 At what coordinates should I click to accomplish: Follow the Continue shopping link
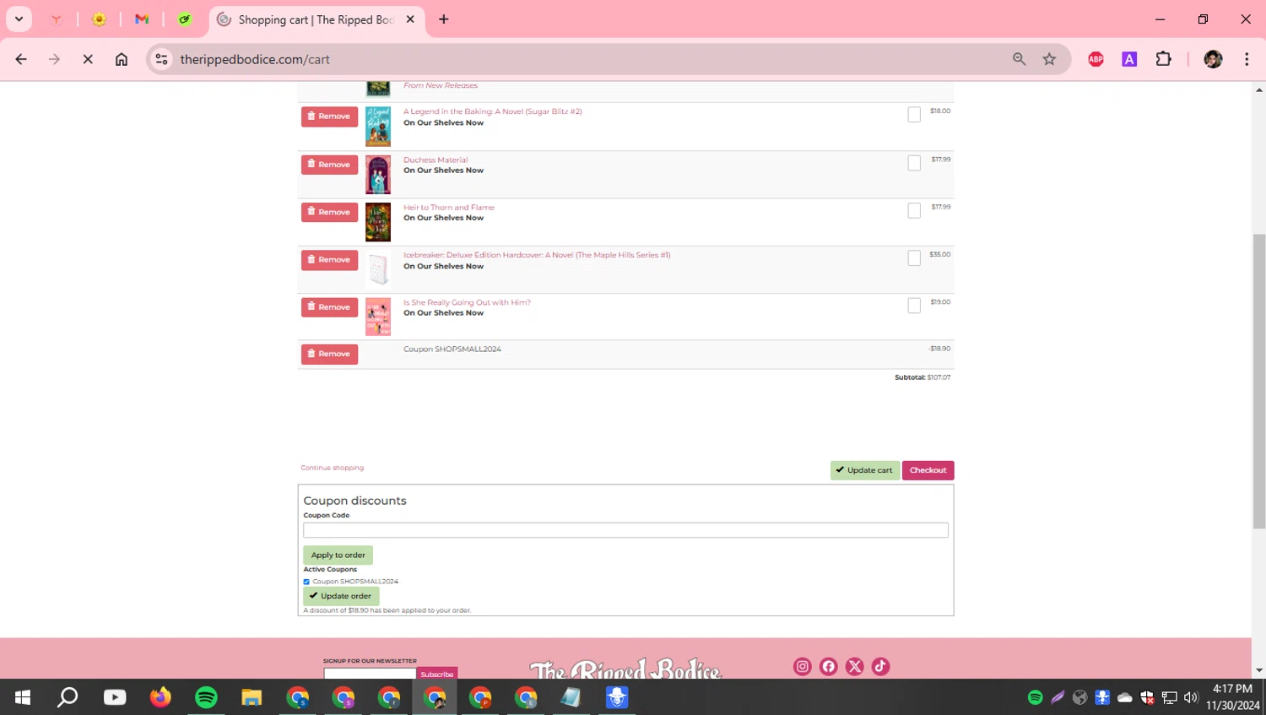333,468
